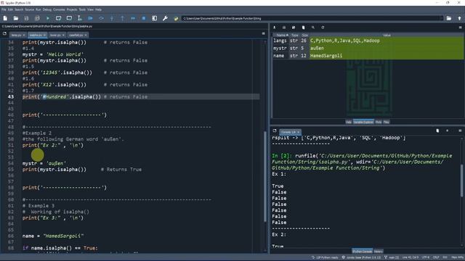Screen dimensions: 465x261
Task: Open the File menu
Action: pos(4,9)
